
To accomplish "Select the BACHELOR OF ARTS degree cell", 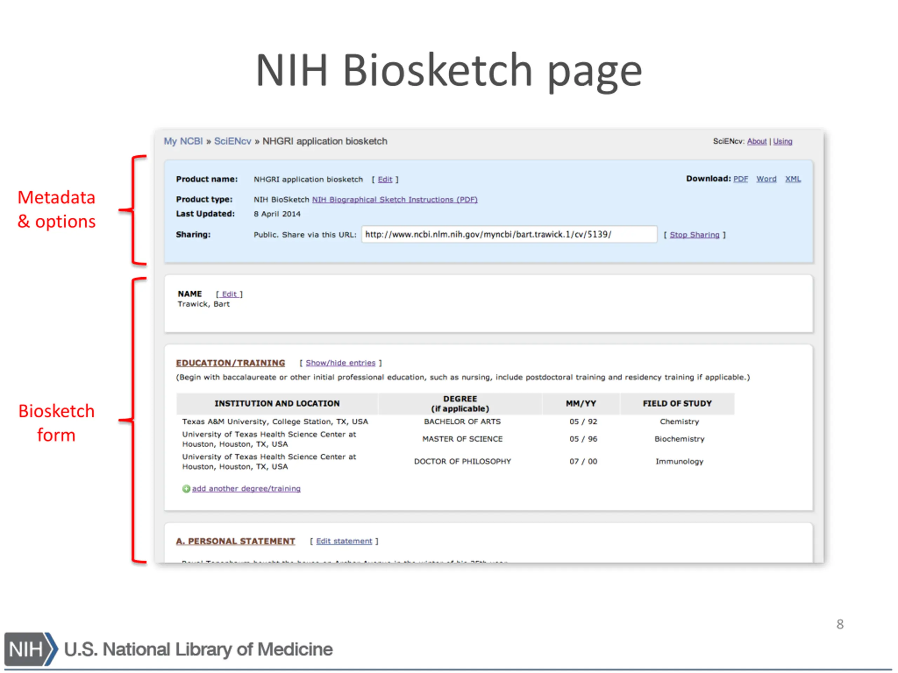I will coord(462,421).
